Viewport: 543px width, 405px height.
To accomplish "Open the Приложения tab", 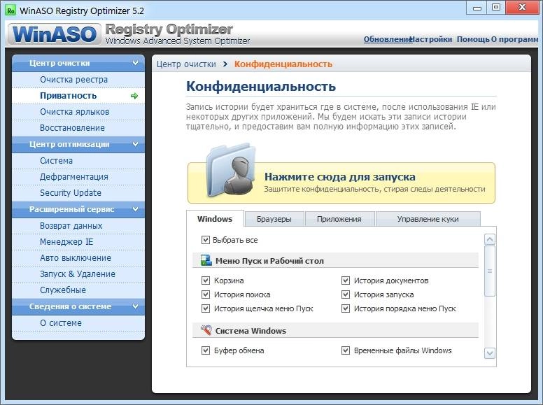I will coord(339,219).
